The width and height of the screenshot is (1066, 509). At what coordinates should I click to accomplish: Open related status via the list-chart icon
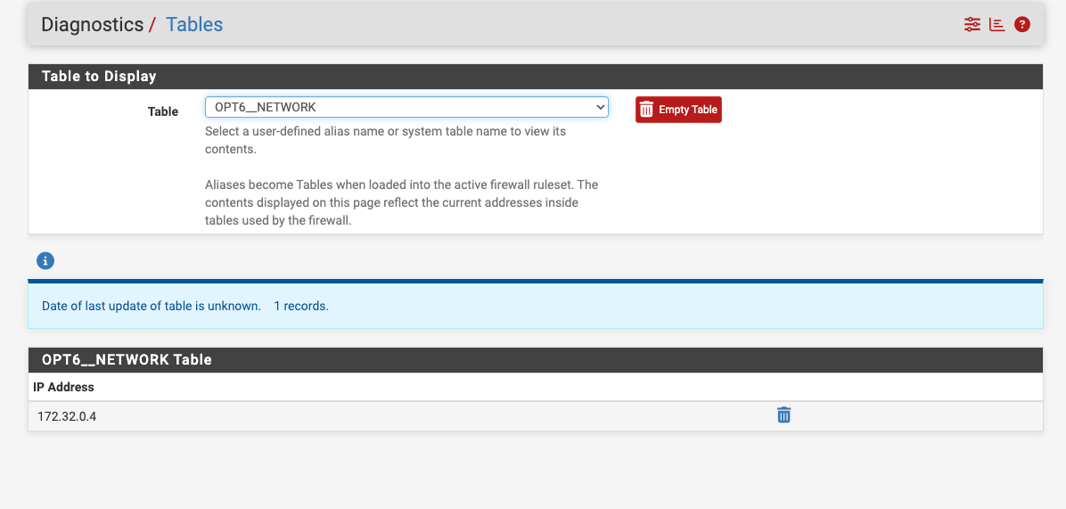[x=996, y=25]
